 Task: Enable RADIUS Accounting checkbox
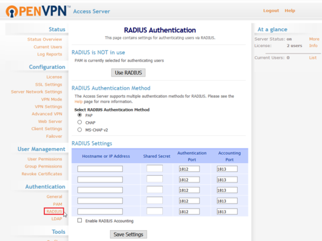pos(80,220)
